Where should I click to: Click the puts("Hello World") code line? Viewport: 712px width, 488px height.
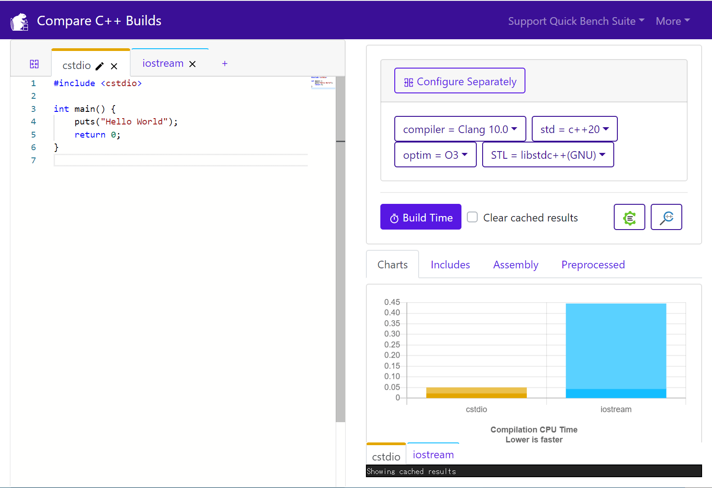[x=126, y=122]
